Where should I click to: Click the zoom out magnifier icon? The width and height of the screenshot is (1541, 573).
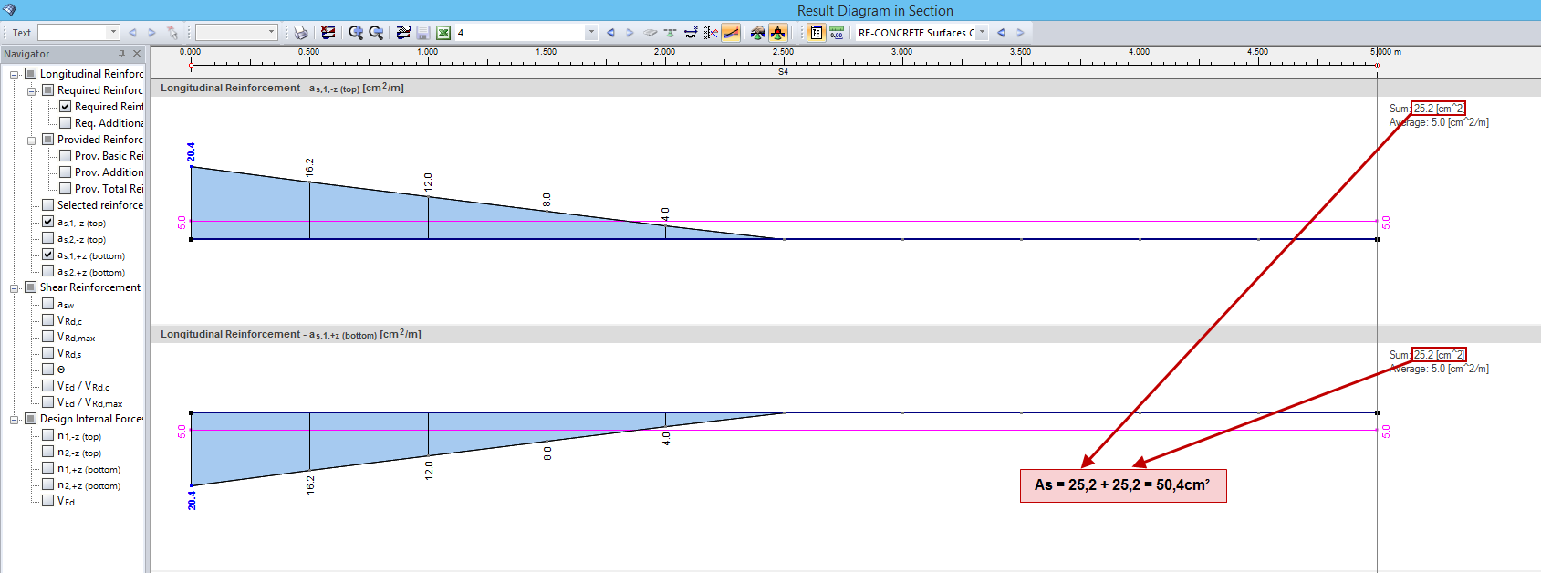[376, 33]
